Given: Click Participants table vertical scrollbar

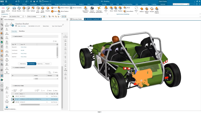Looking at the screenshot, I should tap(57, 52).
